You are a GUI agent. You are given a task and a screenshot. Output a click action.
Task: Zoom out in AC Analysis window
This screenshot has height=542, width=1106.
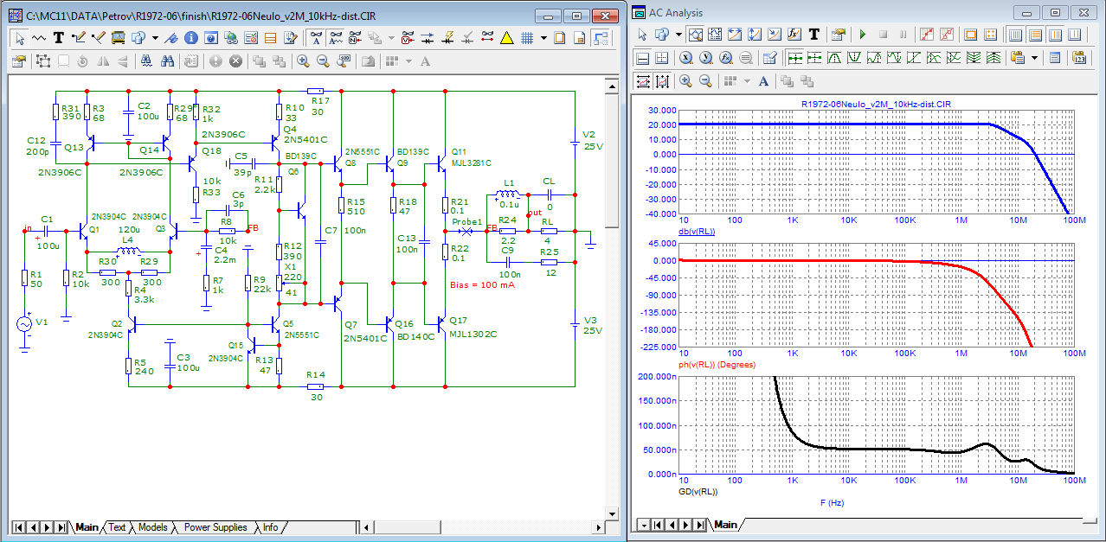[705, 81]
